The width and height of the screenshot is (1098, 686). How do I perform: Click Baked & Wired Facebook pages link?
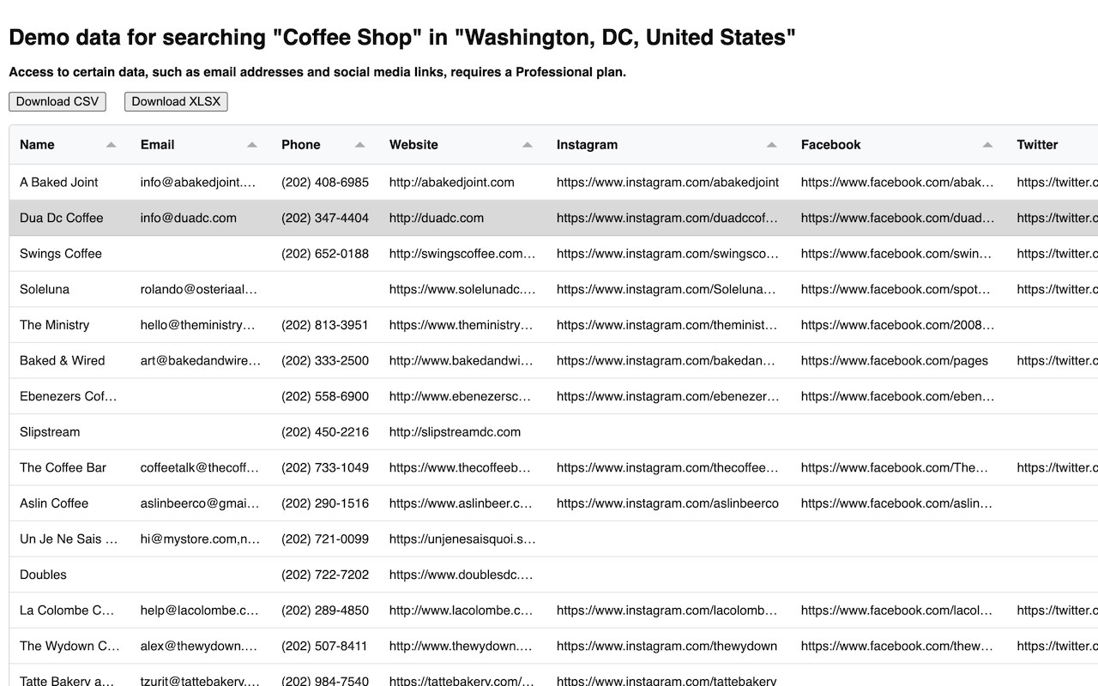tap(894, 361)
